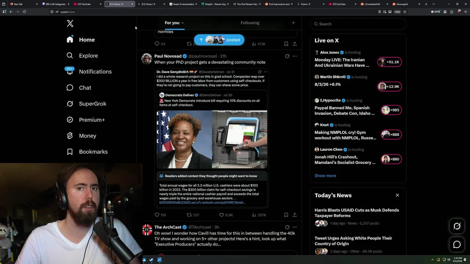This screenshot has width=470, height=264.
Task: Go back in browser history
Action: pyautogui.click(x=11, y=12)
